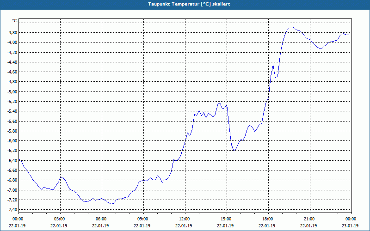Select the -5,00 y-axis value
370x231 pixels.
12,91
